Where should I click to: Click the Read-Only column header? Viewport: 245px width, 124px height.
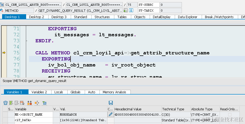pyautogui.click(x=230, y=109)
